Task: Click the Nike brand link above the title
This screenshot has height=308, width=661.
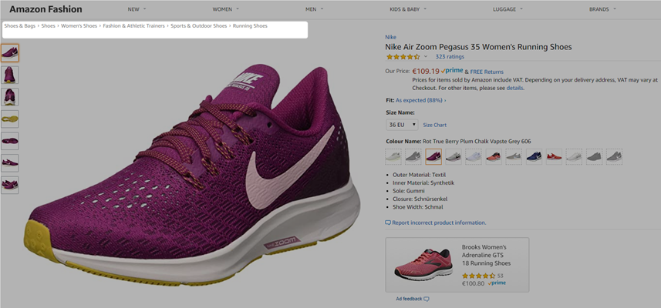Action: coord(391,37)
